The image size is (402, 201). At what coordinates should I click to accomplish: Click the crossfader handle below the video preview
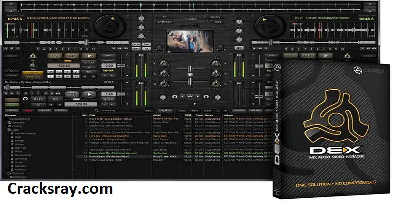pyautogui.click(x=190, y=81)
